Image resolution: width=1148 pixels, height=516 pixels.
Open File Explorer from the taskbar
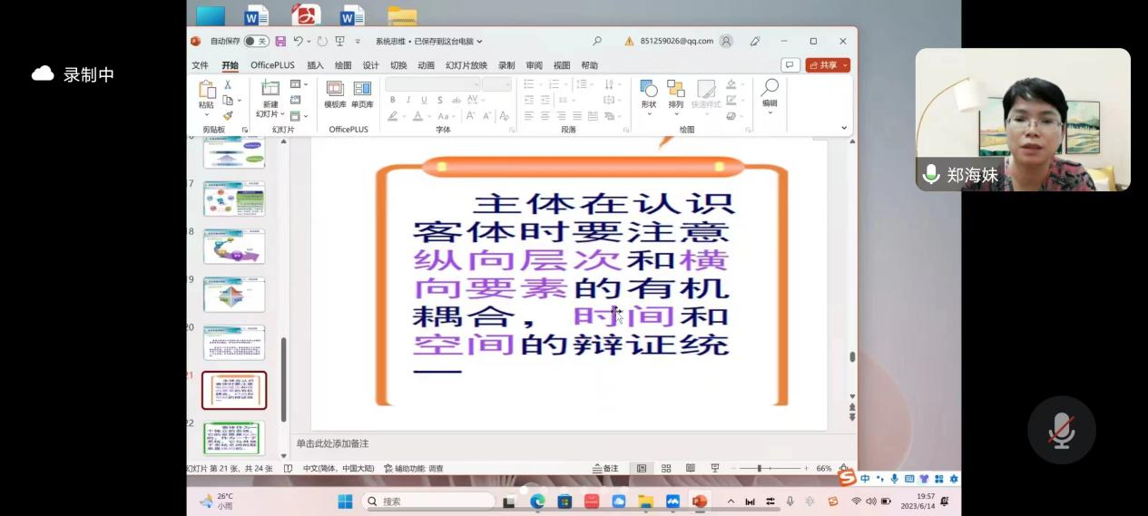(645, 501)
